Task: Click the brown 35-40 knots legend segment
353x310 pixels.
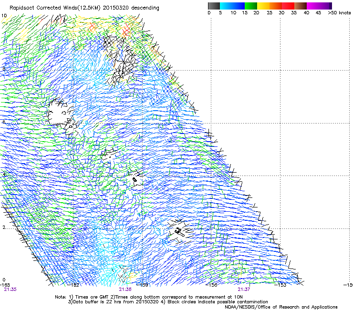Action: point(301,6)
